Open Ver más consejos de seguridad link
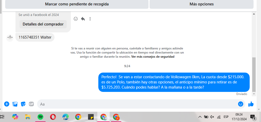The image size is (261, 122). click(153, 57)
